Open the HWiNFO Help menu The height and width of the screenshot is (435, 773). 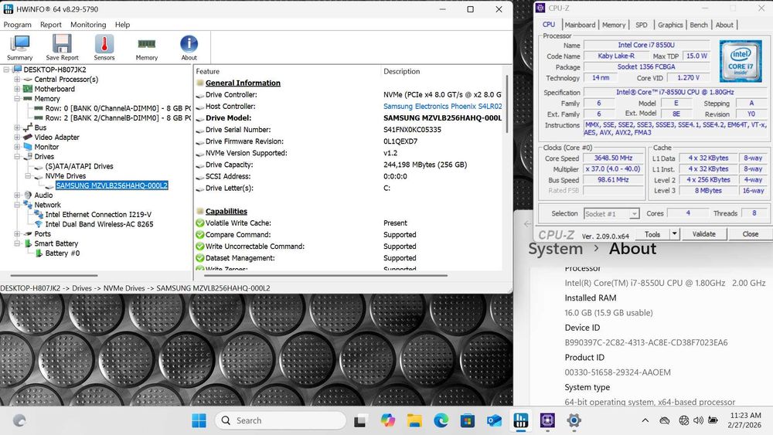click(122, 25)
